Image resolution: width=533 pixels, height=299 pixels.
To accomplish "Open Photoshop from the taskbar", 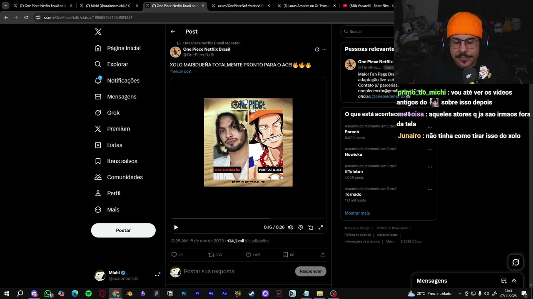I will point(184,294).
